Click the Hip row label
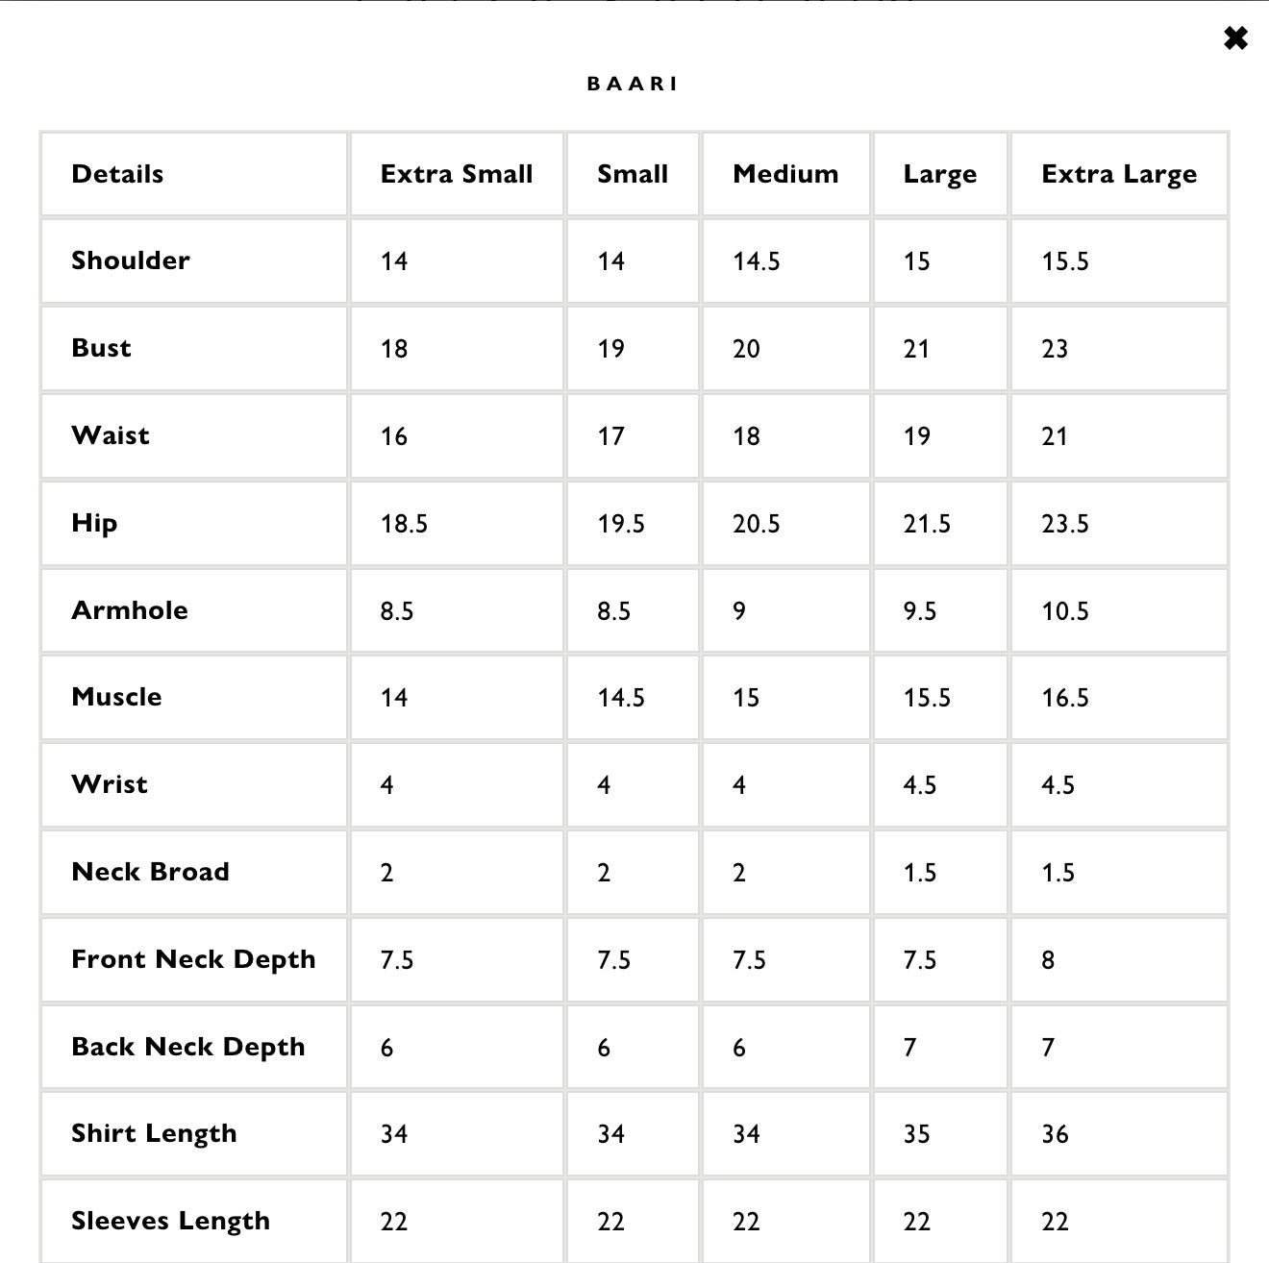Viewport: 1269px width, 1263px height. 94,523
